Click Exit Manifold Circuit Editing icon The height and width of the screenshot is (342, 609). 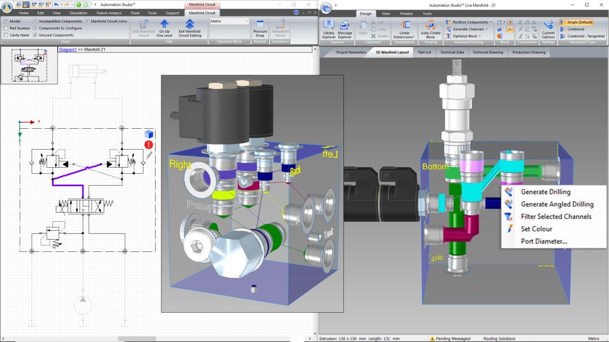(x=189, y=25)
